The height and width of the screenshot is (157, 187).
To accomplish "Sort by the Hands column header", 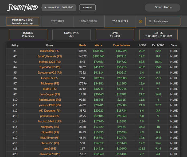I will [82, 45].
